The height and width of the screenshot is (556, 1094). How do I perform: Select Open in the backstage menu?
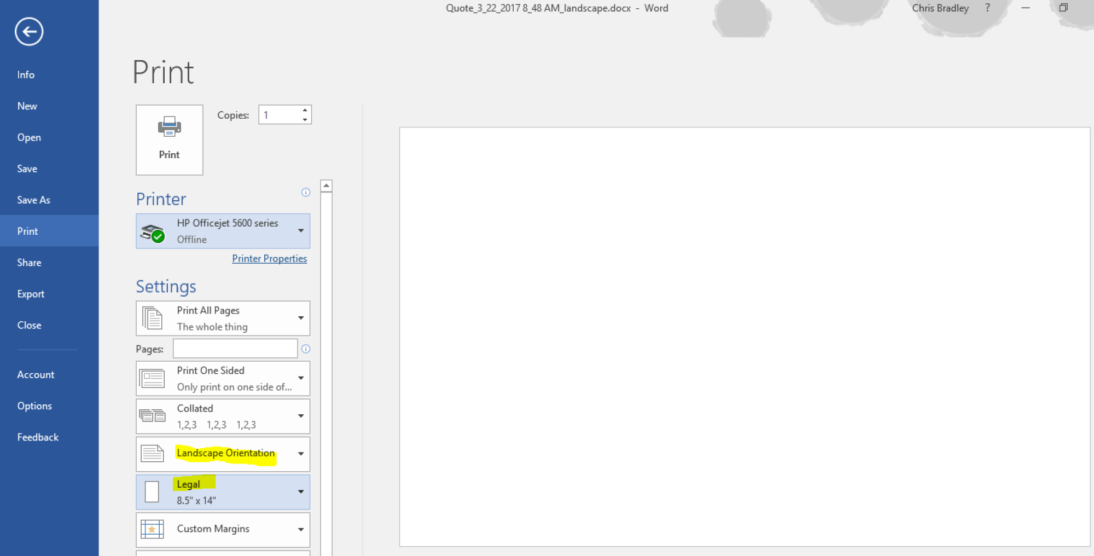pyautogui.click(x=49, y=137)
